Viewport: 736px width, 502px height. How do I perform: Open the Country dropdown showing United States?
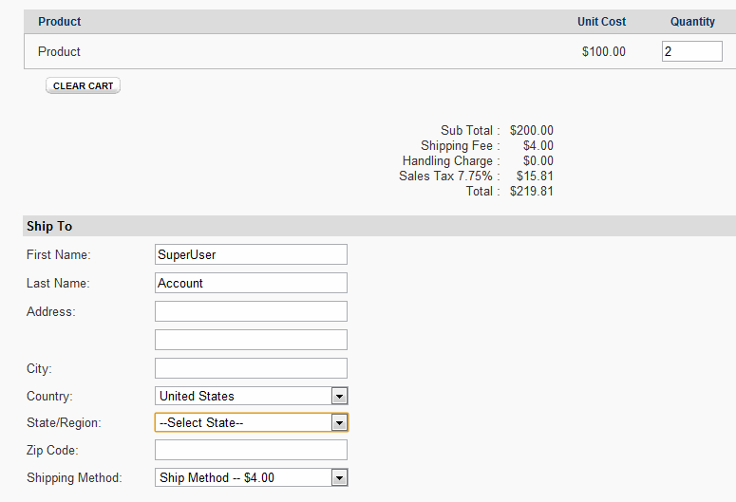(252, 396)
